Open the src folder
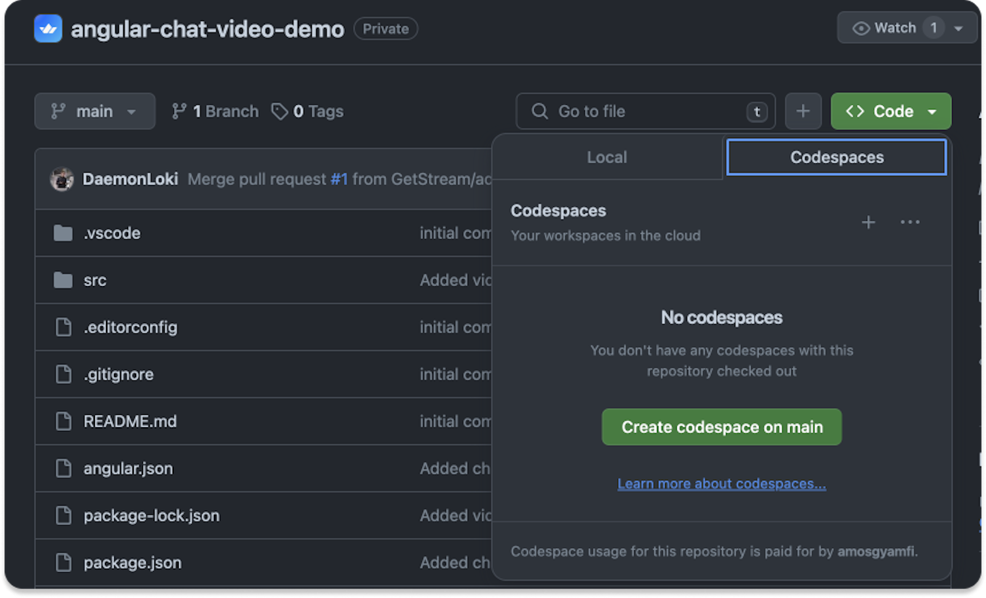The height and width of the screenshot is (598, 986). (x=95, y=280)
